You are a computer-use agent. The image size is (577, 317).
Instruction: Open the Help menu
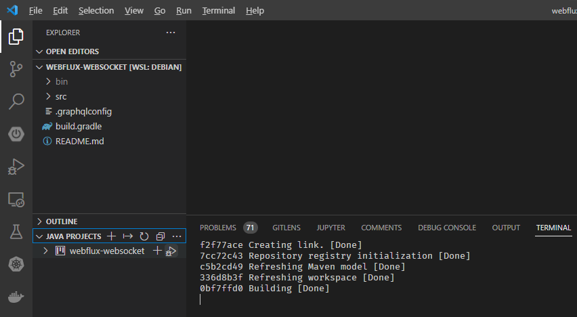coord(255,11)
